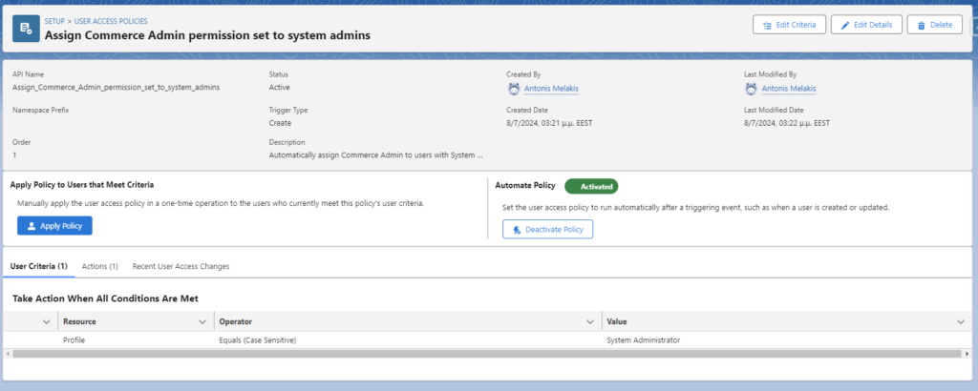
Task: Click the User Access Policy page icon
Action: pos(26,28)
